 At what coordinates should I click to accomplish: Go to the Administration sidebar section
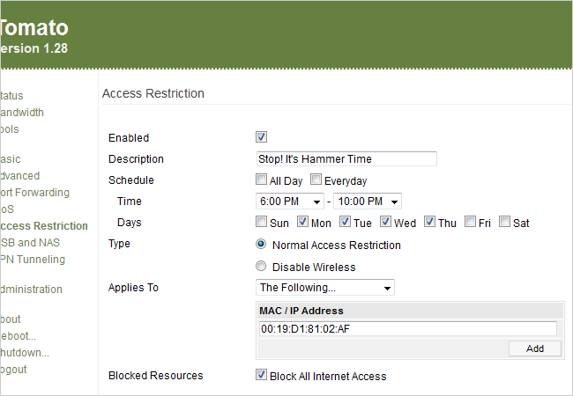(31, 290)
